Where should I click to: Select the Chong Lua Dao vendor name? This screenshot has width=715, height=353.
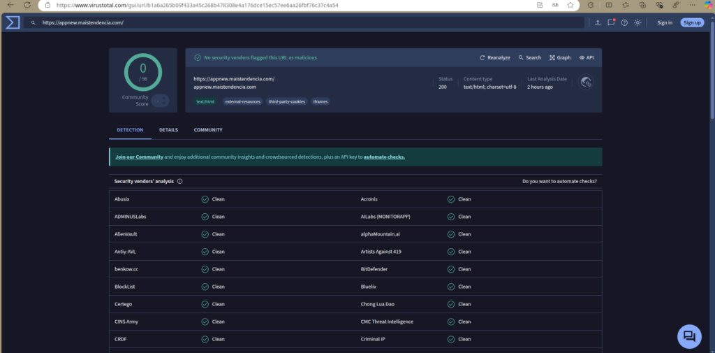coord(377,304)
